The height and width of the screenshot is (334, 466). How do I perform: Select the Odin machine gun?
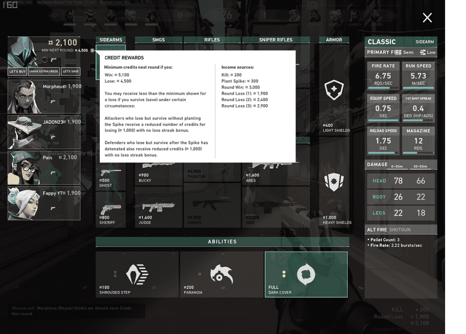(276, 207)
